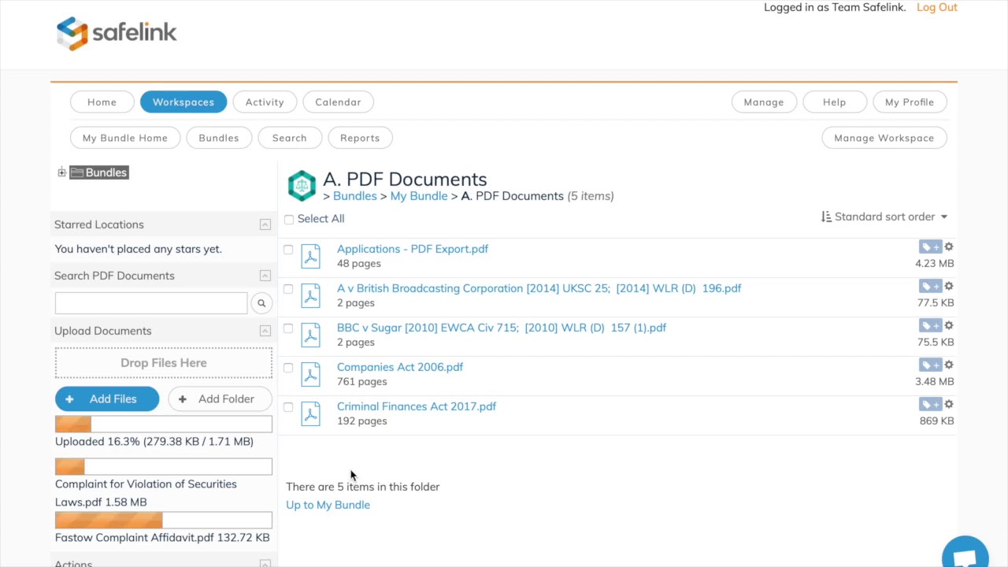The height and width of the screenshot is (567, 1008).
Task: Collapse the Starred Locations panel
Action: click(265, 224)
